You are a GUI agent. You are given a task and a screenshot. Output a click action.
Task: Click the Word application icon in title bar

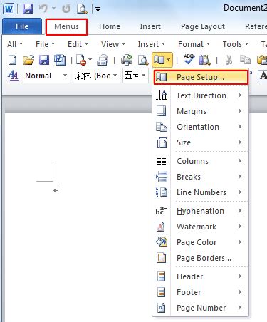9,9
